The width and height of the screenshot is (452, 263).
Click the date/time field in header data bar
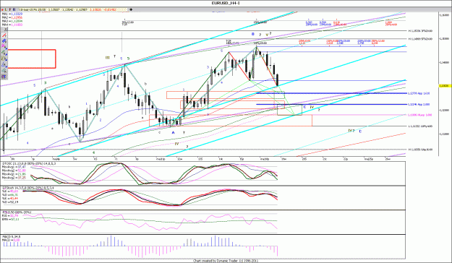pos(33,9)
